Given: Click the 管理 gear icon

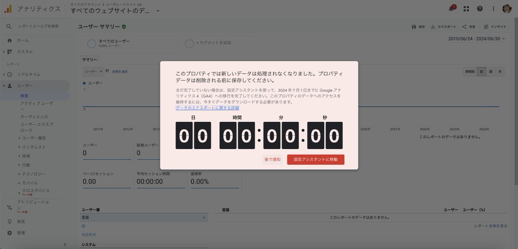Looking at the screenshot, I should (x=9, y=233).
